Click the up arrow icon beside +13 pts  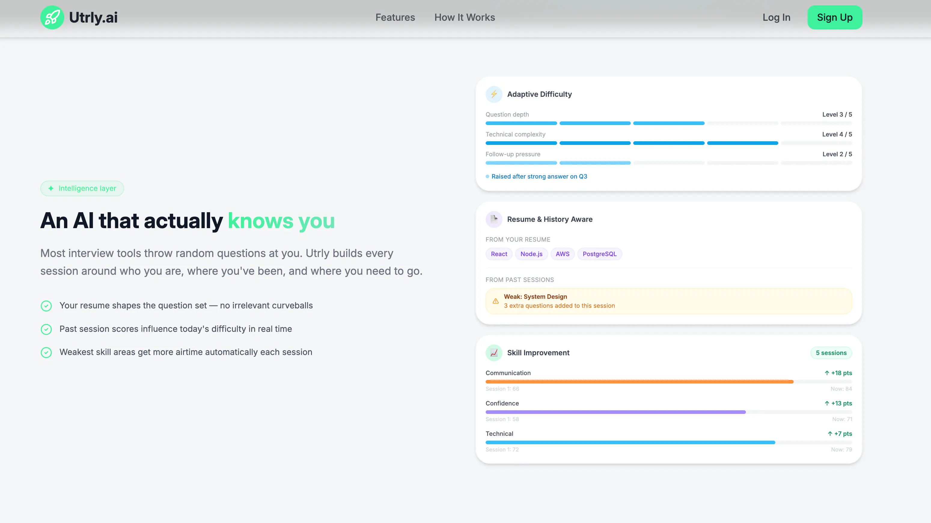tap(827, 403)
